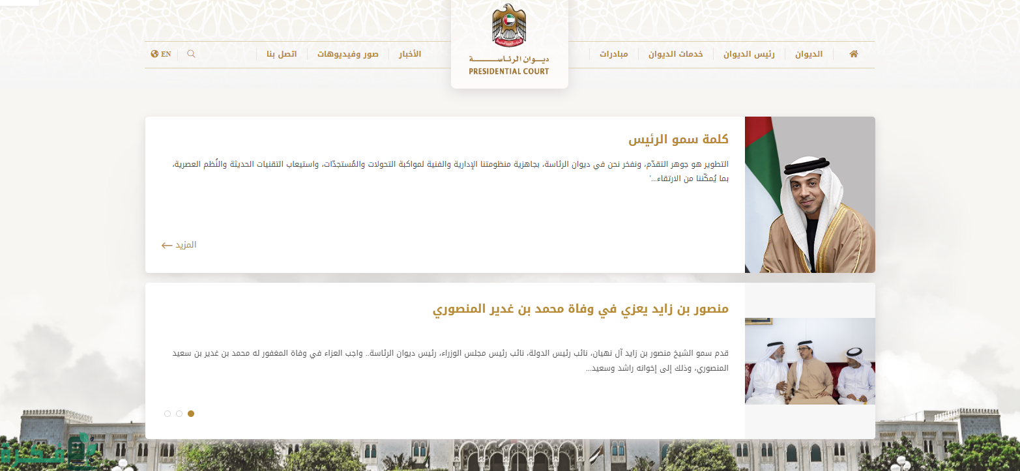Open the منصور بن زايد يعزي news headline
The image size is (1020, 471).
(x=580, y=308)
